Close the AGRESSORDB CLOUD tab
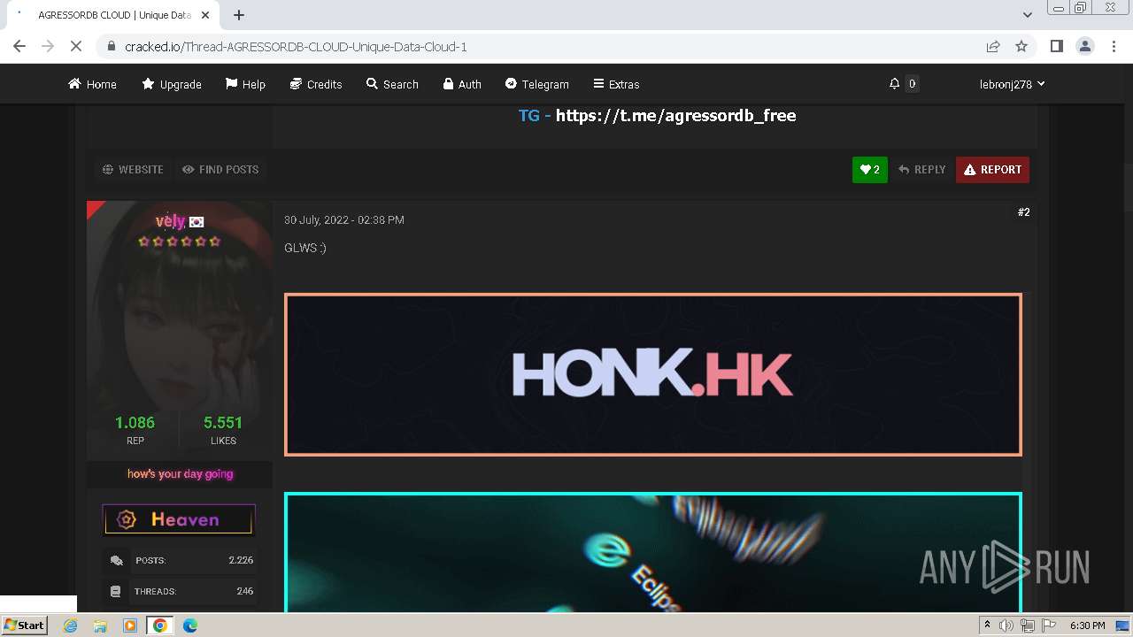Viewport: 1133px width, 637px height. (x=205, y=15)
